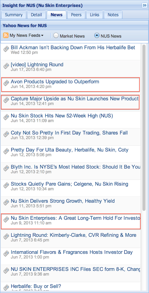Image resolution: width=149 pixels, height=293 pixels.
Task: Click the Jun 9, 2013 11:10 am timestamp
Action: (x=31, y=223)
